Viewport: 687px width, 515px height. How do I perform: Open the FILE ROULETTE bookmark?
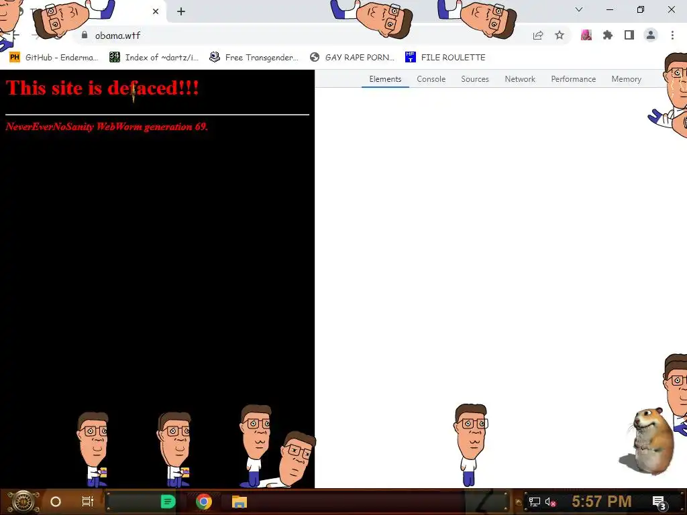[x=445, y=58]
